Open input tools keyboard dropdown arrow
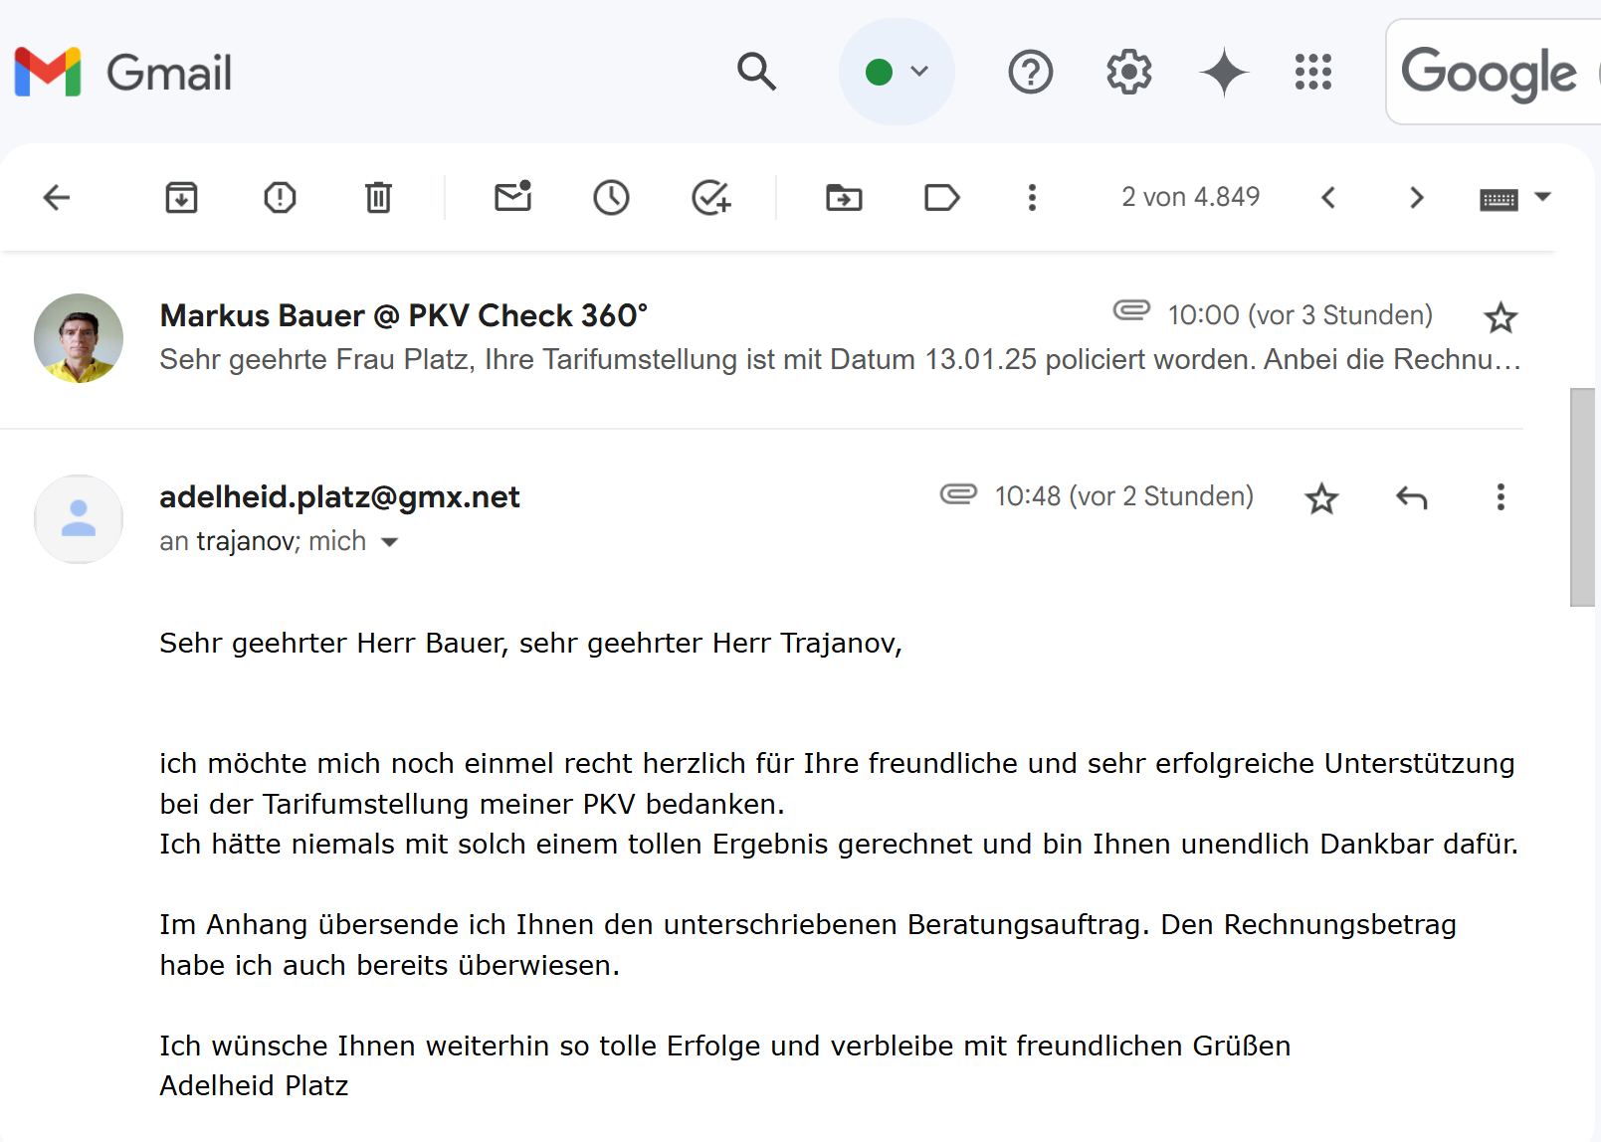The image size is (1601, 1142). [x=1542, y=197]
